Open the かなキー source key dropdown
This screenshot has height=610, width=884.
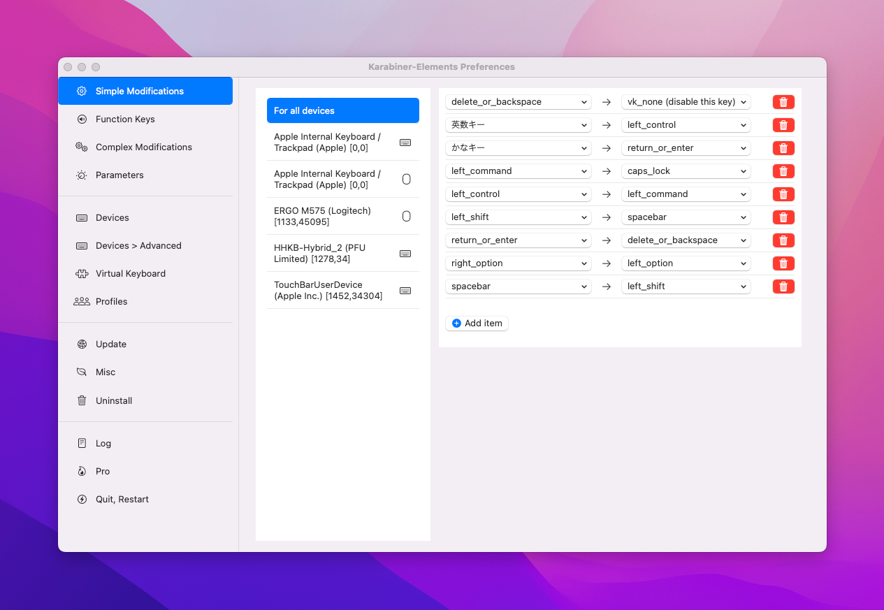(519, 148)
